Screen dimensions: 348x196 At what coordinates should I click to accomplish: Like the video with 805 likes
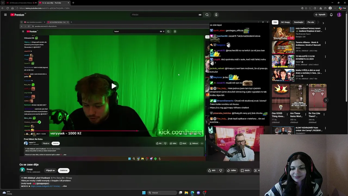pyautogui.click(x=212, y=170)
